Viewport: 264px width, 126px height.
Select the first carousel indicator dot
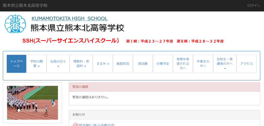[x=19, y=110]
